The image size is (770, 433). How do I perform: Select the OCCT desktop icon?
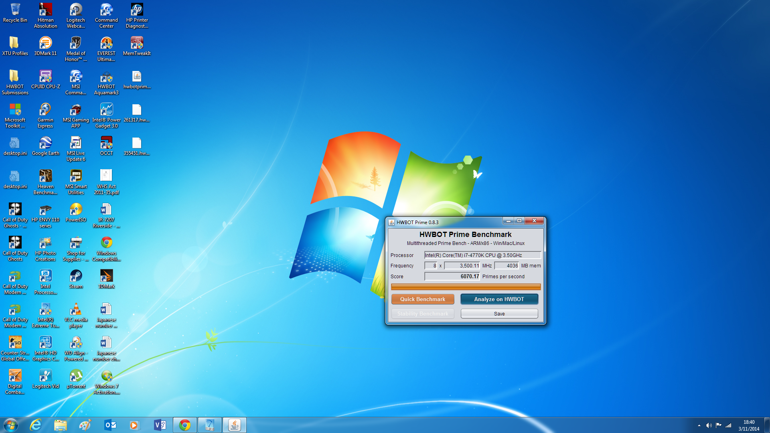(x=106, y=146)
